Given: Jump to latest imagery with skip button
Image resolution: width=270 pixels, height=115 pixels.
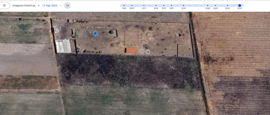Looking at the screenshot, I should click(x=67, y=5).
